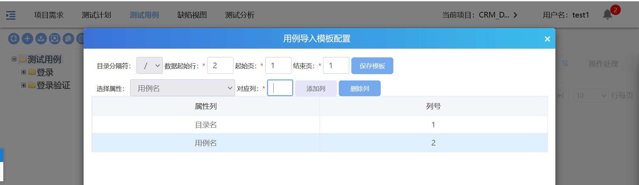Toggle the sidebar menu collapse icon
The height and width of the screenshot is (185, 639).
coord(11,15)
